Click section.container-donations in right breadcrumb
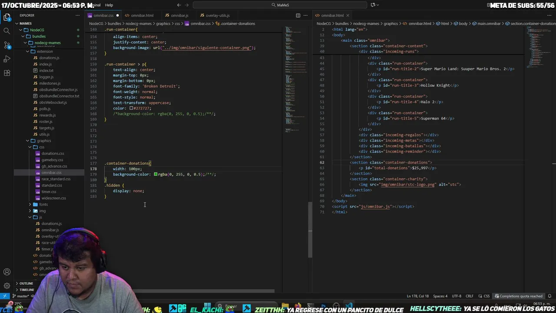Screen dimensions: 556x313 click(x=532, y=23)
